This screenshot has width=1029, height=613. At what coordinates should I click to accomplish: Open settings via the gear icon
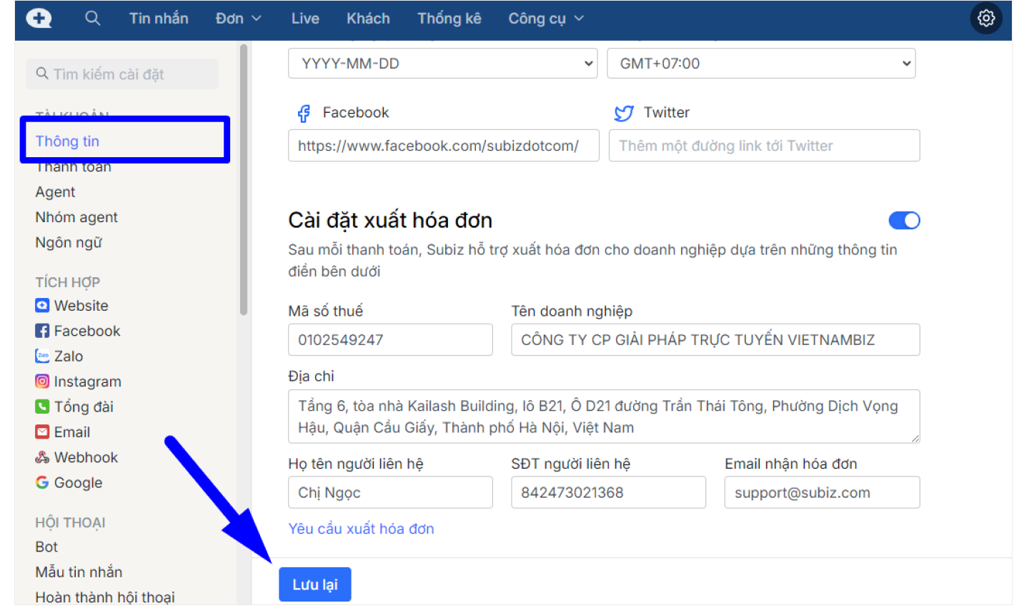(986, 19)
